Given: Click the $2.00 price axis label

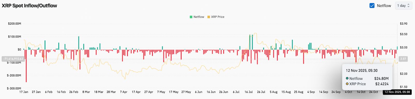Looking at the screenshot, I should pos(404,74).
